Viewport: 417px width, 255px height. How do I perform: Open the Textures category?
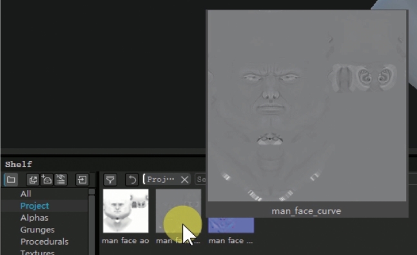pyautogui.click(x=37, y=252)
